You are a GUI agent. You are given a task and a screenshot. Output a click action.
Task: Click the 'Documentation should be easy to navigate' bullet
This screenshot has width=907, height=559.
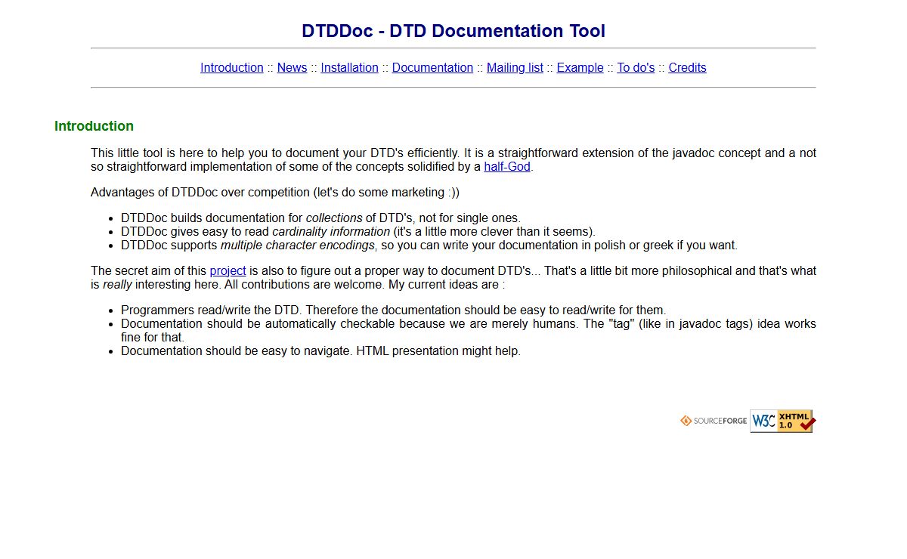coord(320,351)
